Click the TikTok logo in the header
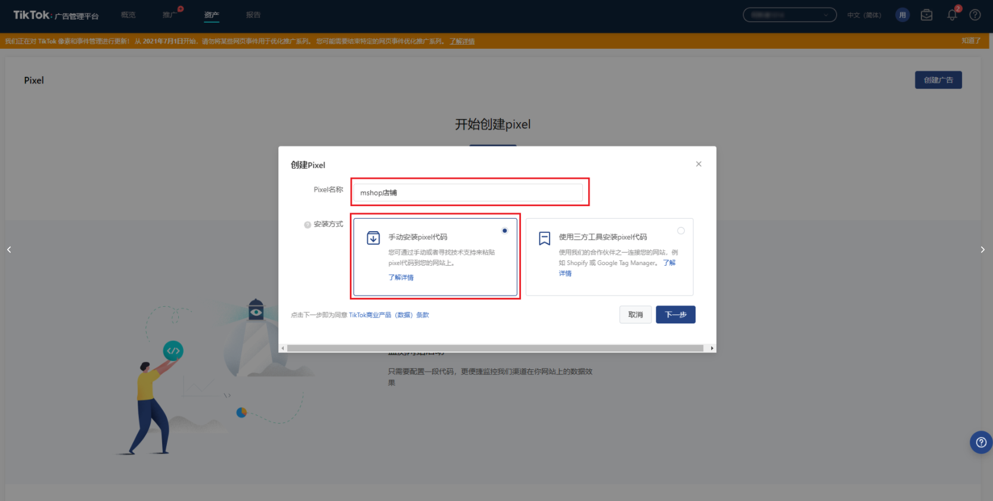The height and width of the screenshot is (501, 993). (32, 15)
